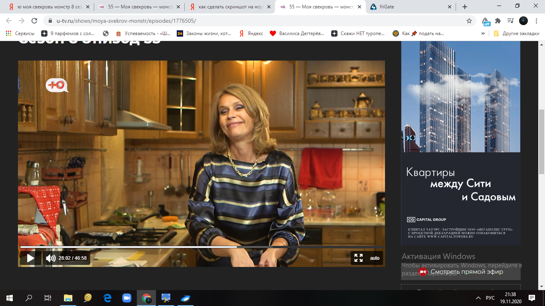This screenshot has width=545, height=306.
Task: Open the Snipping tool on the taskbar
Action: [166, 298]
